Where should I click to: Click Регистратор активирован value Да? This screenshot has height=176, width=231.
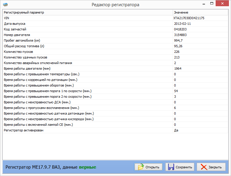176,130
